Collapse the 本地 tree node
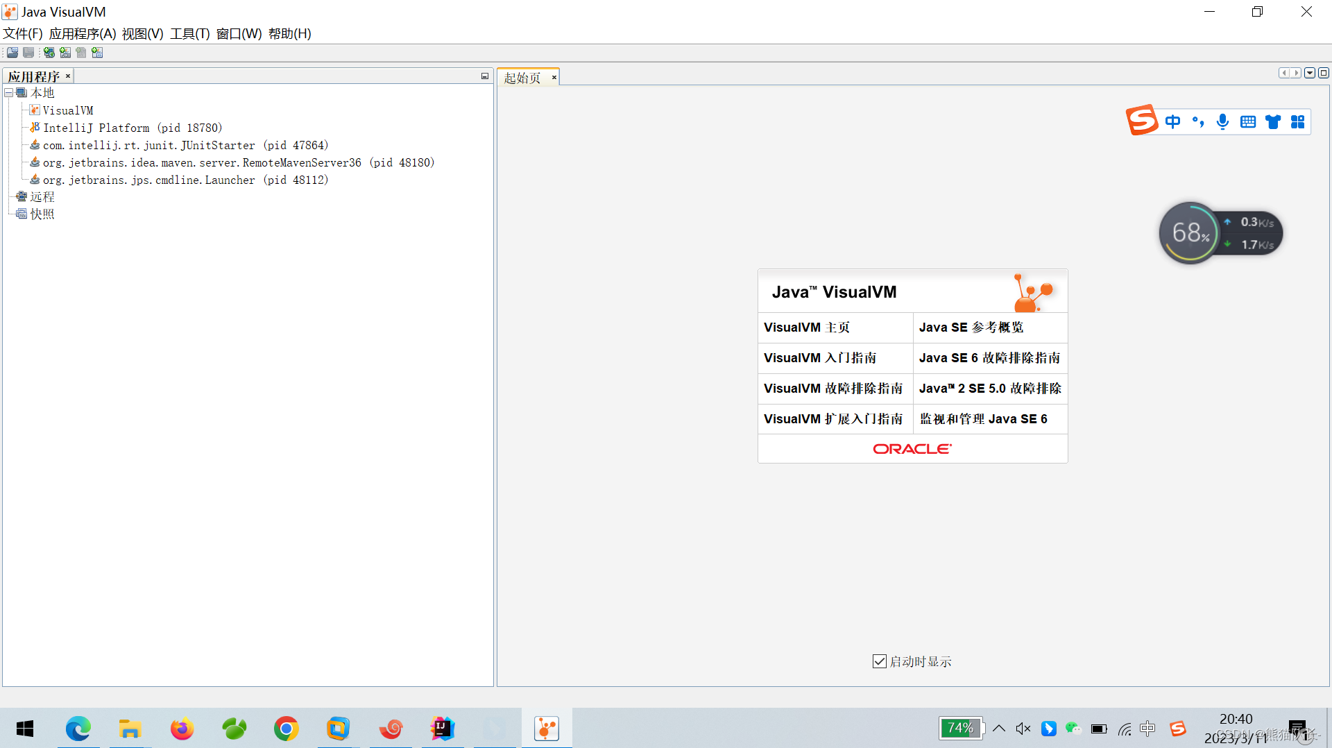Screen dimensions: 1332x748 point(8,92)
